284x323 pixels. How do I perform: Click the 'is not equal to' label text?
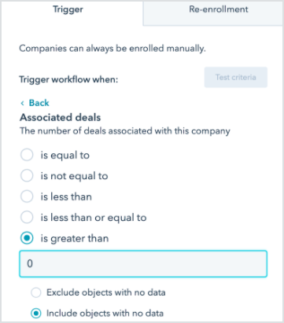coord(74,176)
